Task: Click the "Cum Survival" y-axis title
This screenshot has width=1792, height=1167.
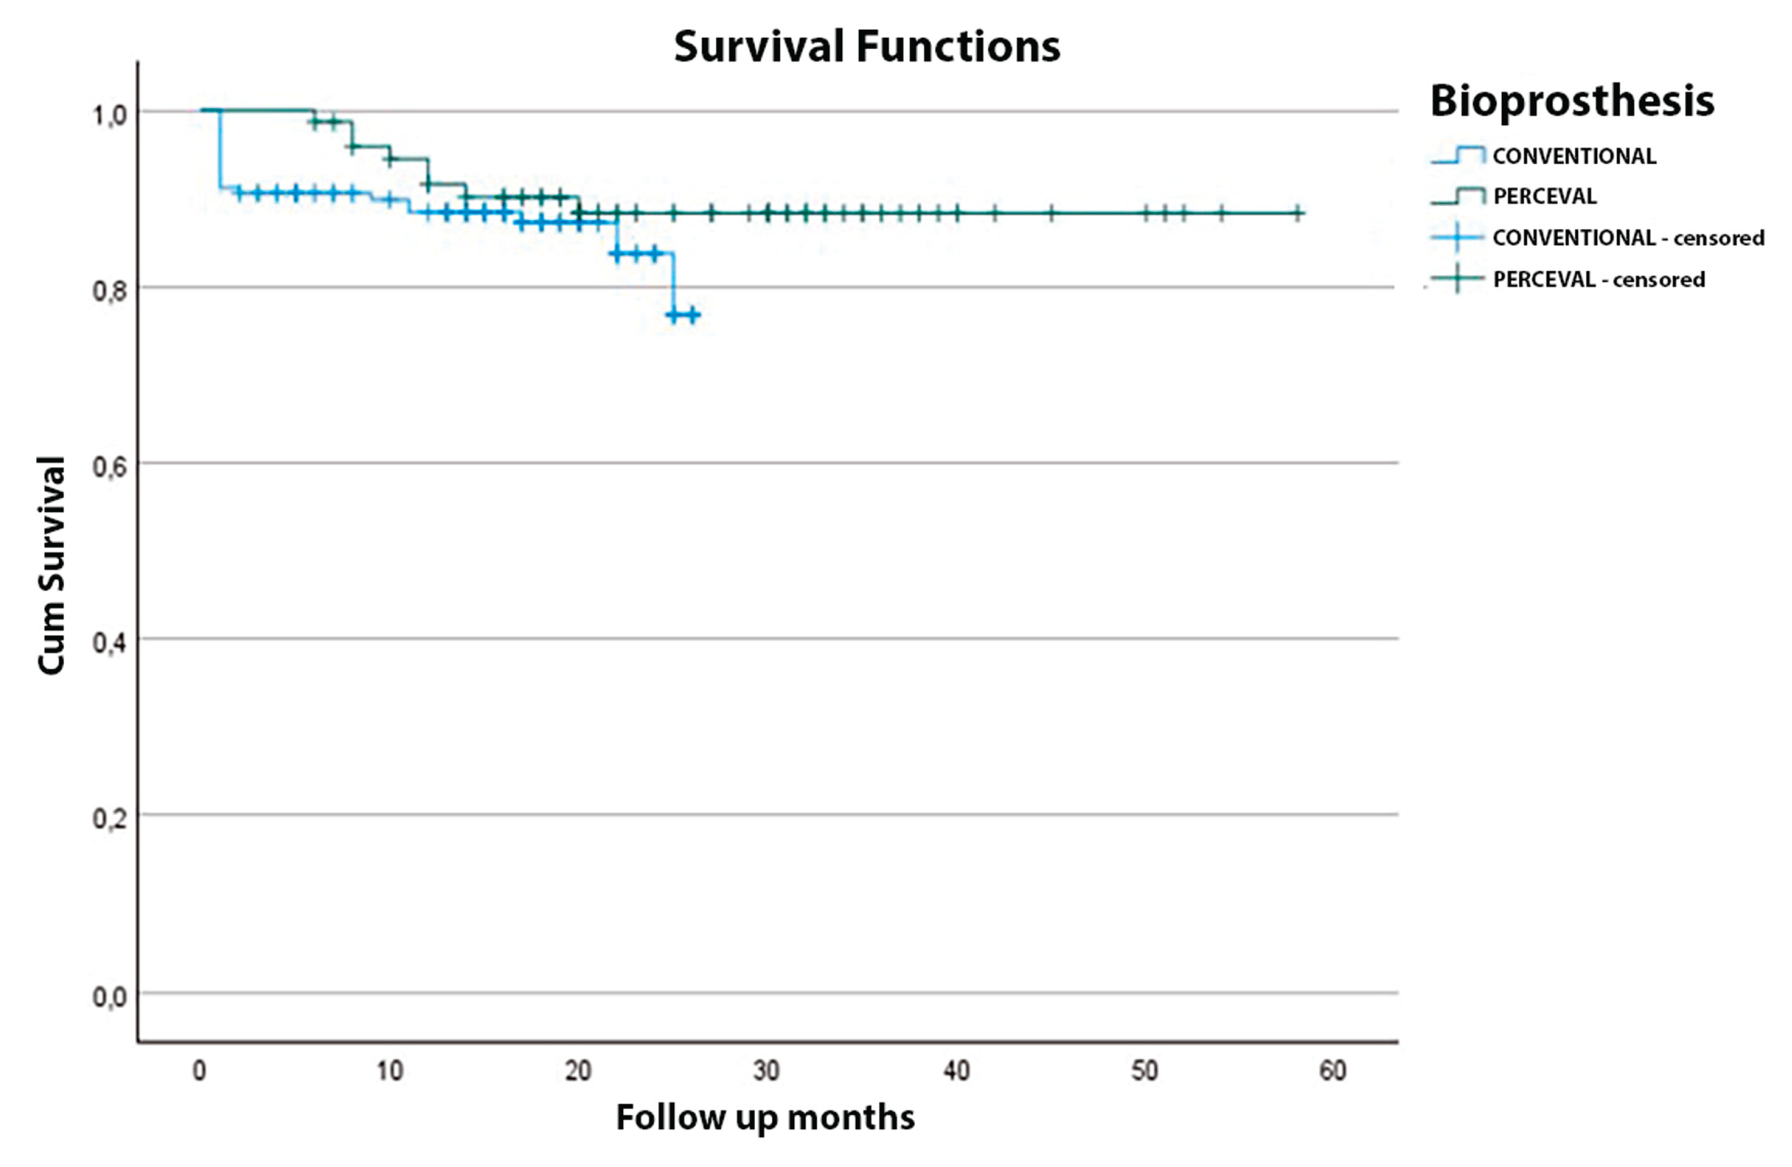Action: pyautogui.click(x=52, y=565)
